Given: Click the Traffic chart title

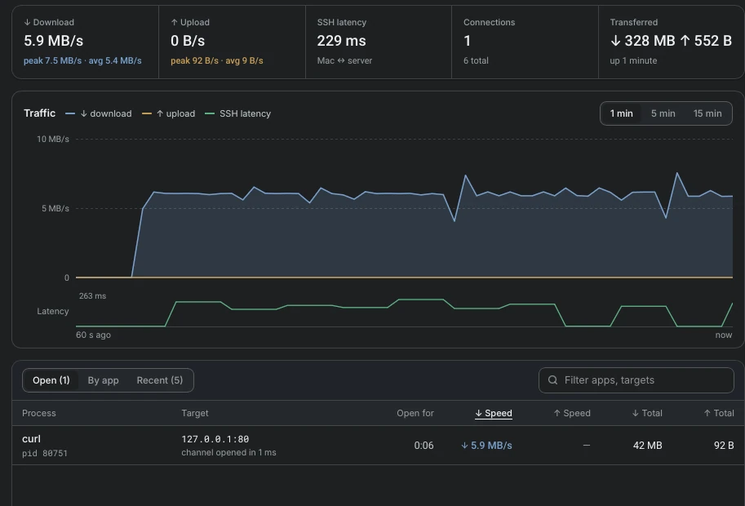Looking at the screenshot, I should coord(39,113).
